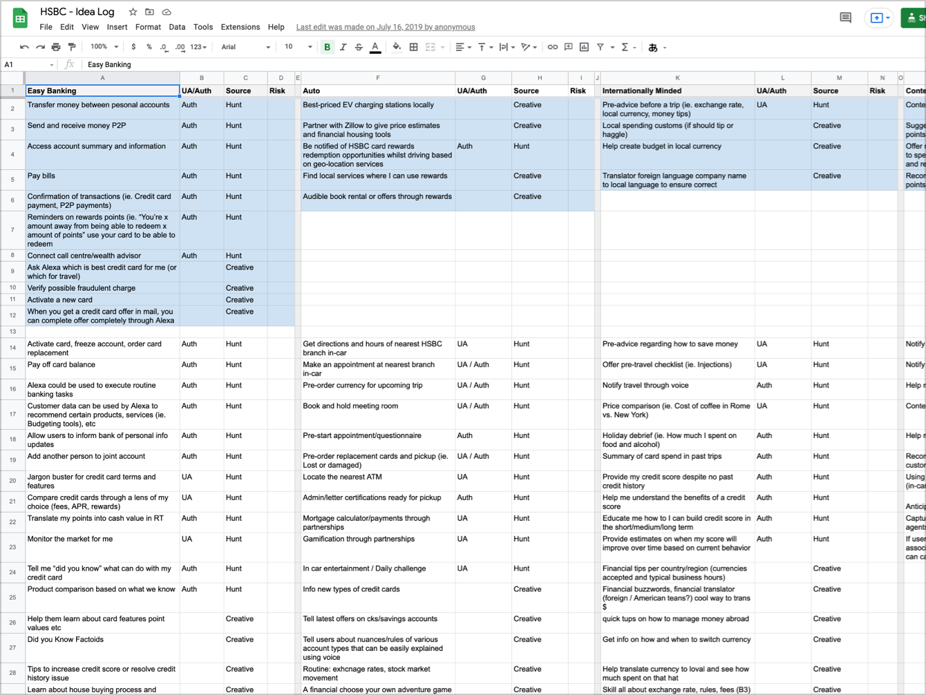Click the horizontal align icon
Image resolution: width=926 pixels, height=695 pixels.
(460, 47)
